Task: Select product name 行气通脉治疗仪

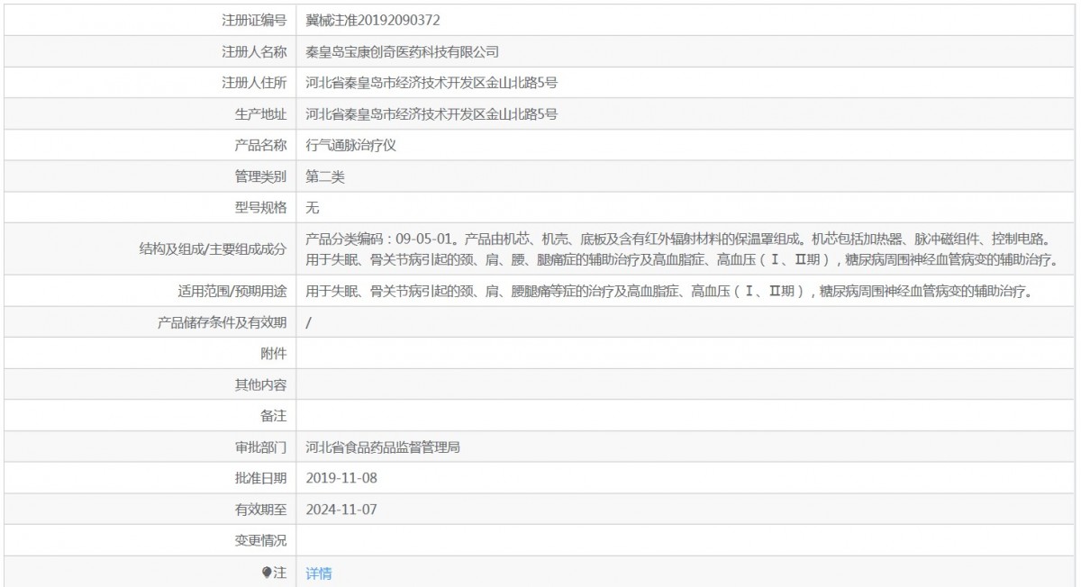Action: [351, 145]
